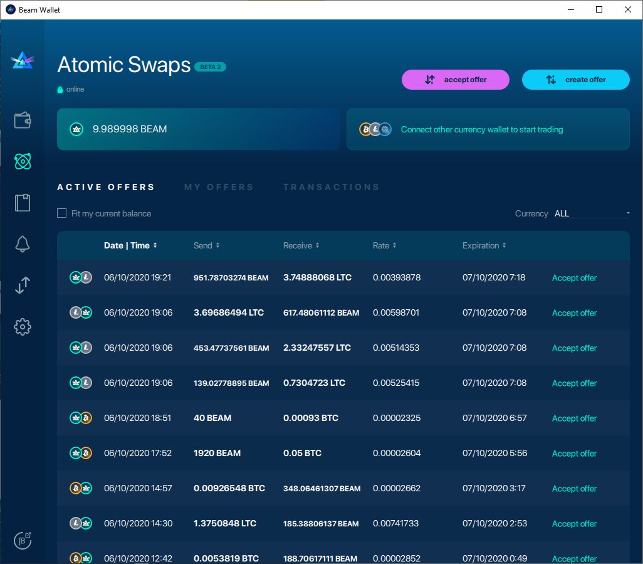
Task: Accept offer receiving 185.38806137 BEAM
Action: coord(574,524)
